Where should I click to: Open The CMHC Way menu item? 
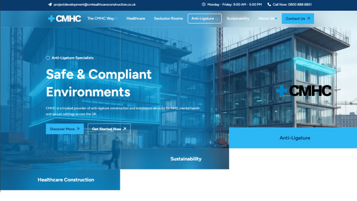100,18
